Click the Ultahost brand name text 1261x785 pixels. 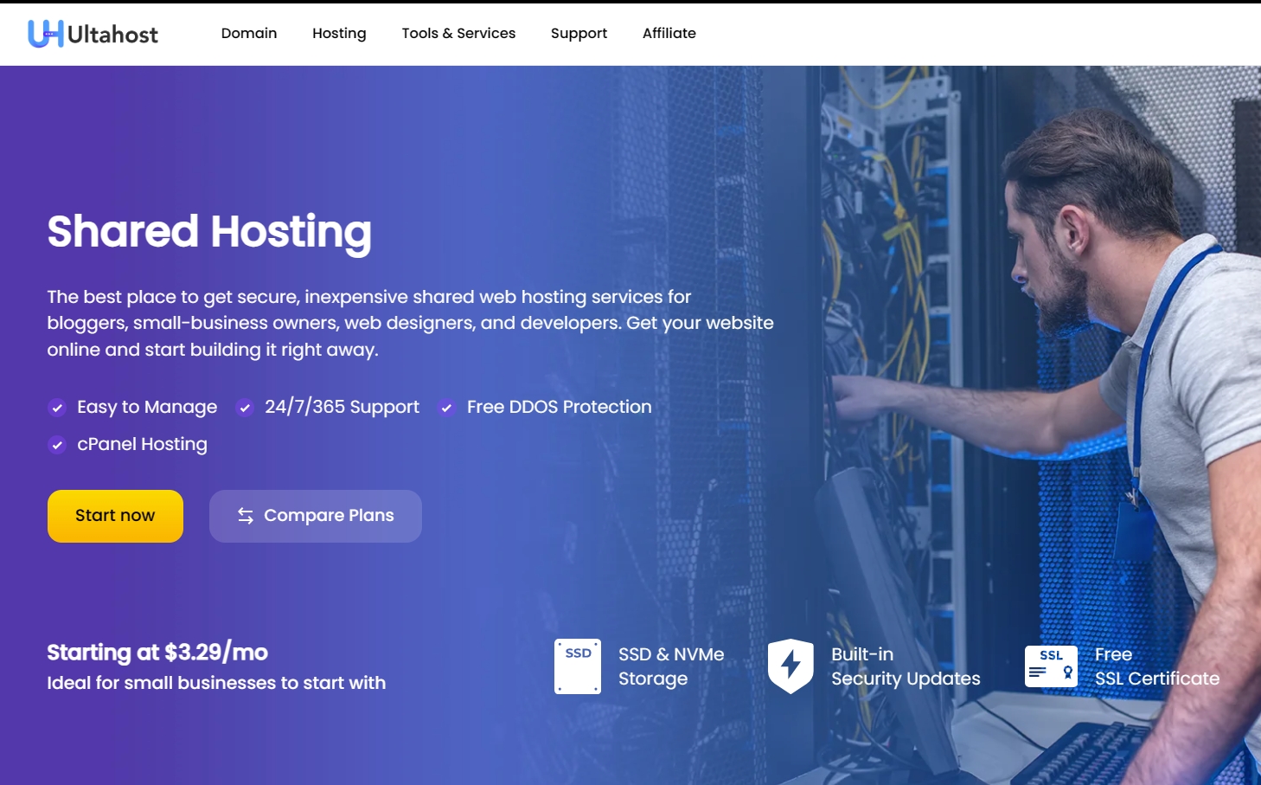click(x=112, y=35)
